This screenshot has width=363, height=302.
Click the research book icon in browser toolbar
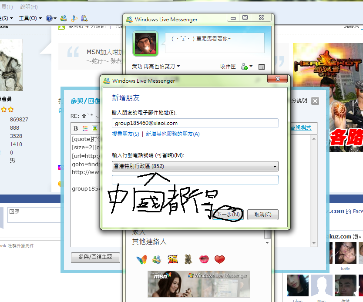[84, 18]
